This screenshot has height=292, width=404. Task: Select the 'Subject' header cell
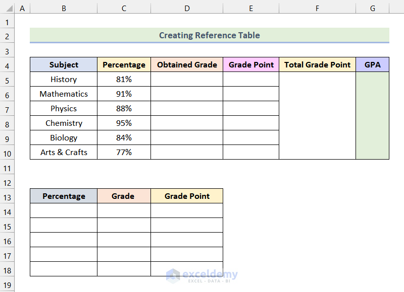[64, 65]
